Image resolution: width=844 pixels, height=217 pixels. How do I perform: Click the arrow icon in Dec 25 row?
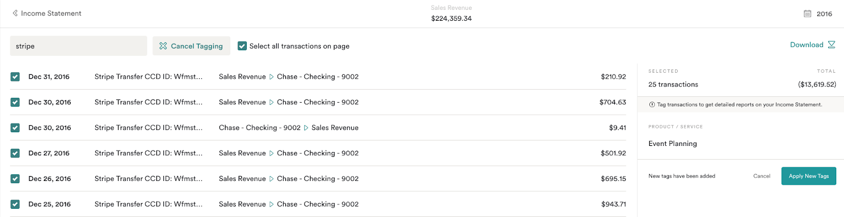click(271, 204)
